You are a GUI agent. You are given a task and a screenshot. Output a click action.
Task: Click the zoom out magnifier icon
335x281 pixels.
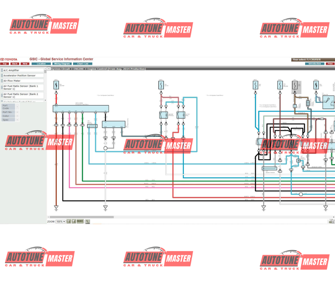[74, 221]
